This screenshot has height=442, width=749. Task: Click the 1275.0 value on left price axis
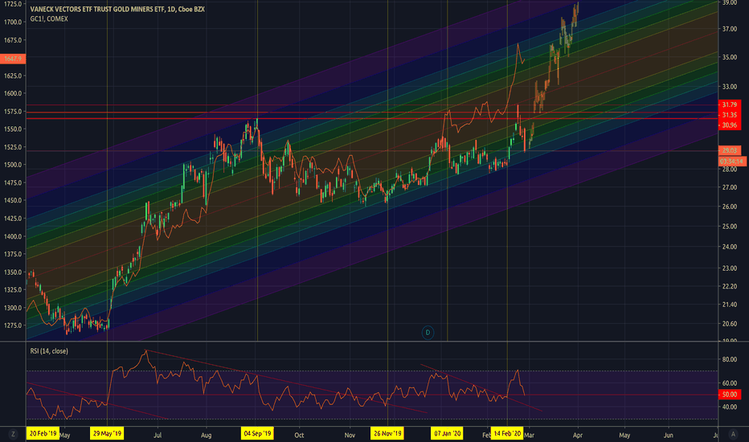pos(13,325)
